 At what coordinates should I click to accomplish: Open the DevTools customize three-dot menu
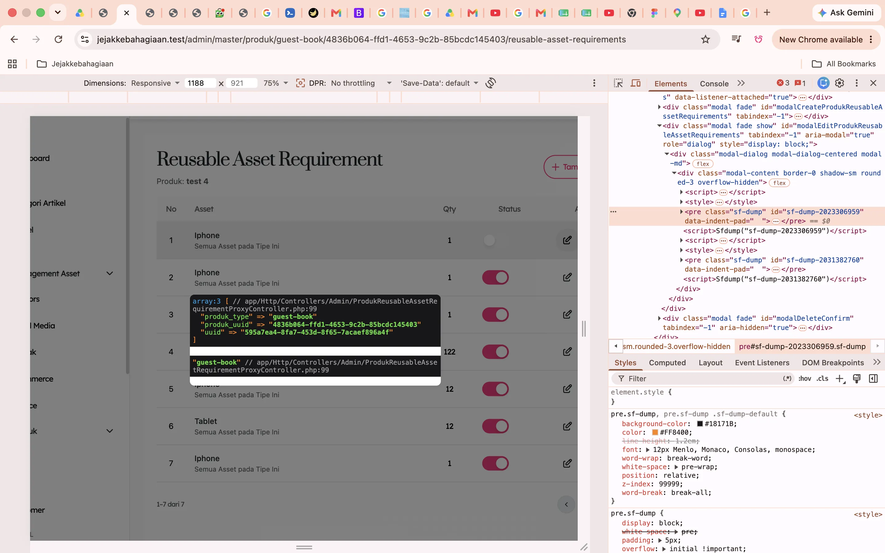pos(856,83)
